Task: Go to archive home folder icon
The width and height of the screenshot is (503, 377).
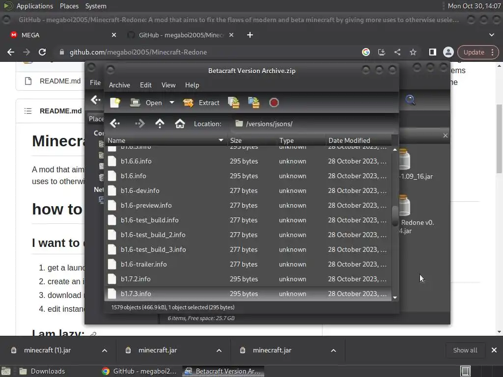Action: 180,123
